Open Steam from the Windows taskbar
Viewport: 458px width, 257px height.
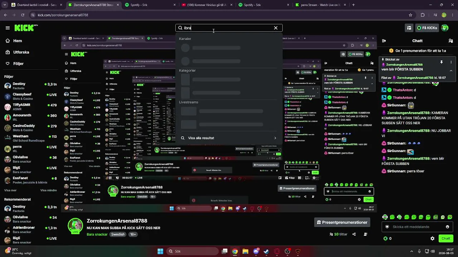(x=266, y=251)
